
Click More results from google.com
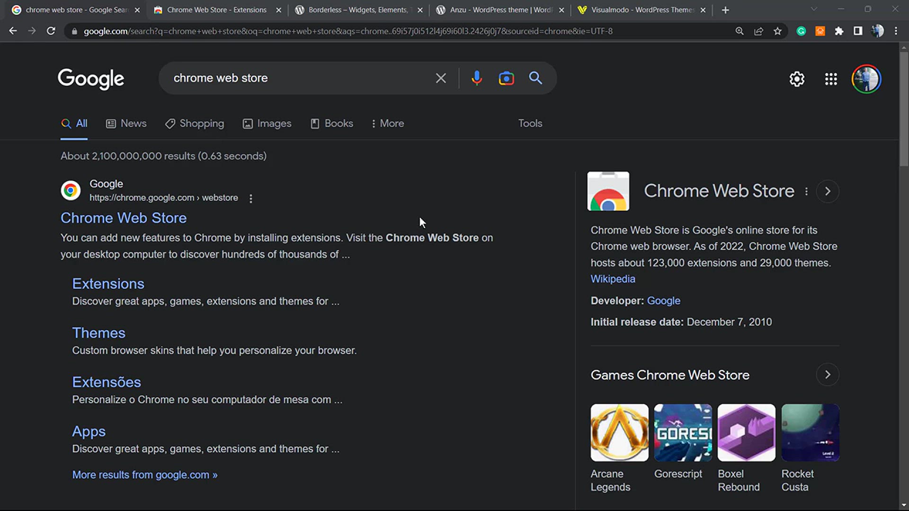145,475
